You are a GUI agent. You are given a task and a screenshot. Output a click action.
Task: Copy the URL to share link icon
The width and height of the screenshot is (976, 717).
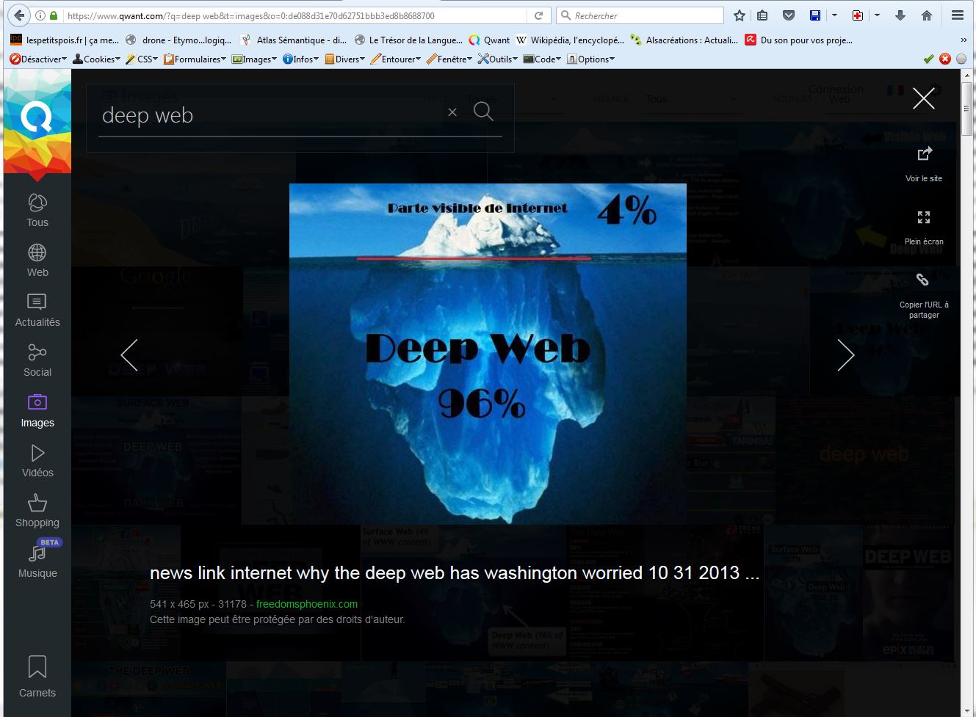click(923, 280)
